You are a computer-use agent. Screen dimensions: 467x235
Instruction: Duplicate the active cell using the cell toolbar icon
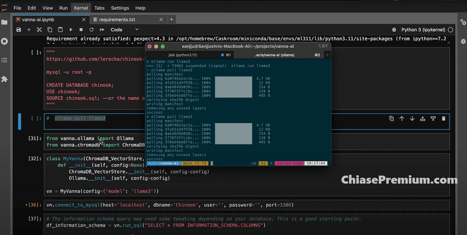391,118
